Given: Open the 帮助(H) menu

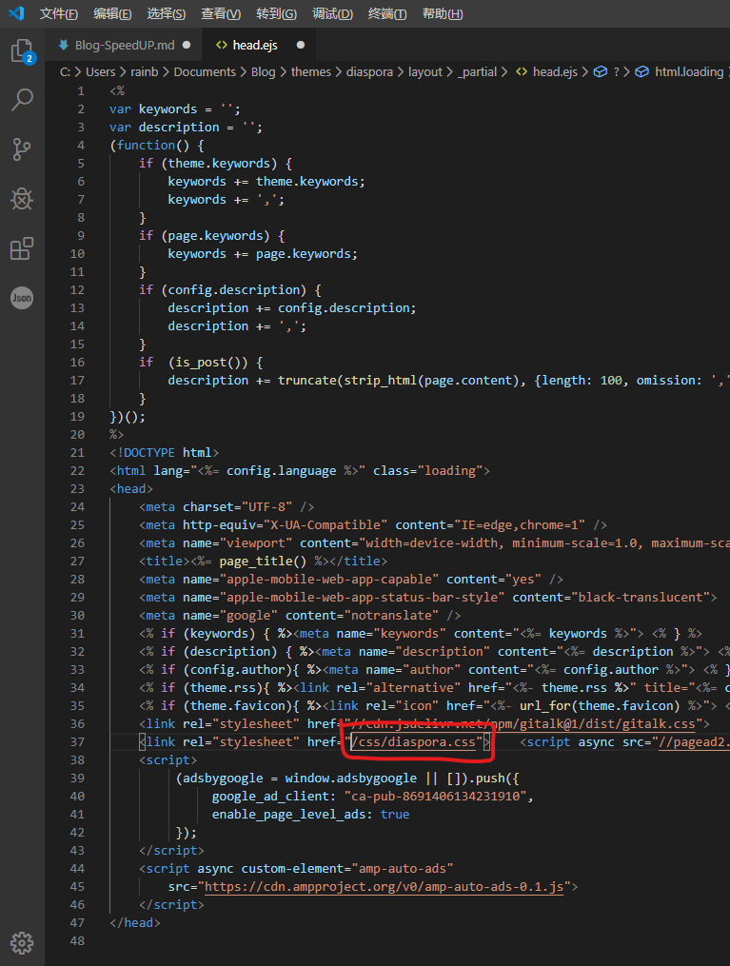Looking at the screenshot, I should click(x=443, y=14).
